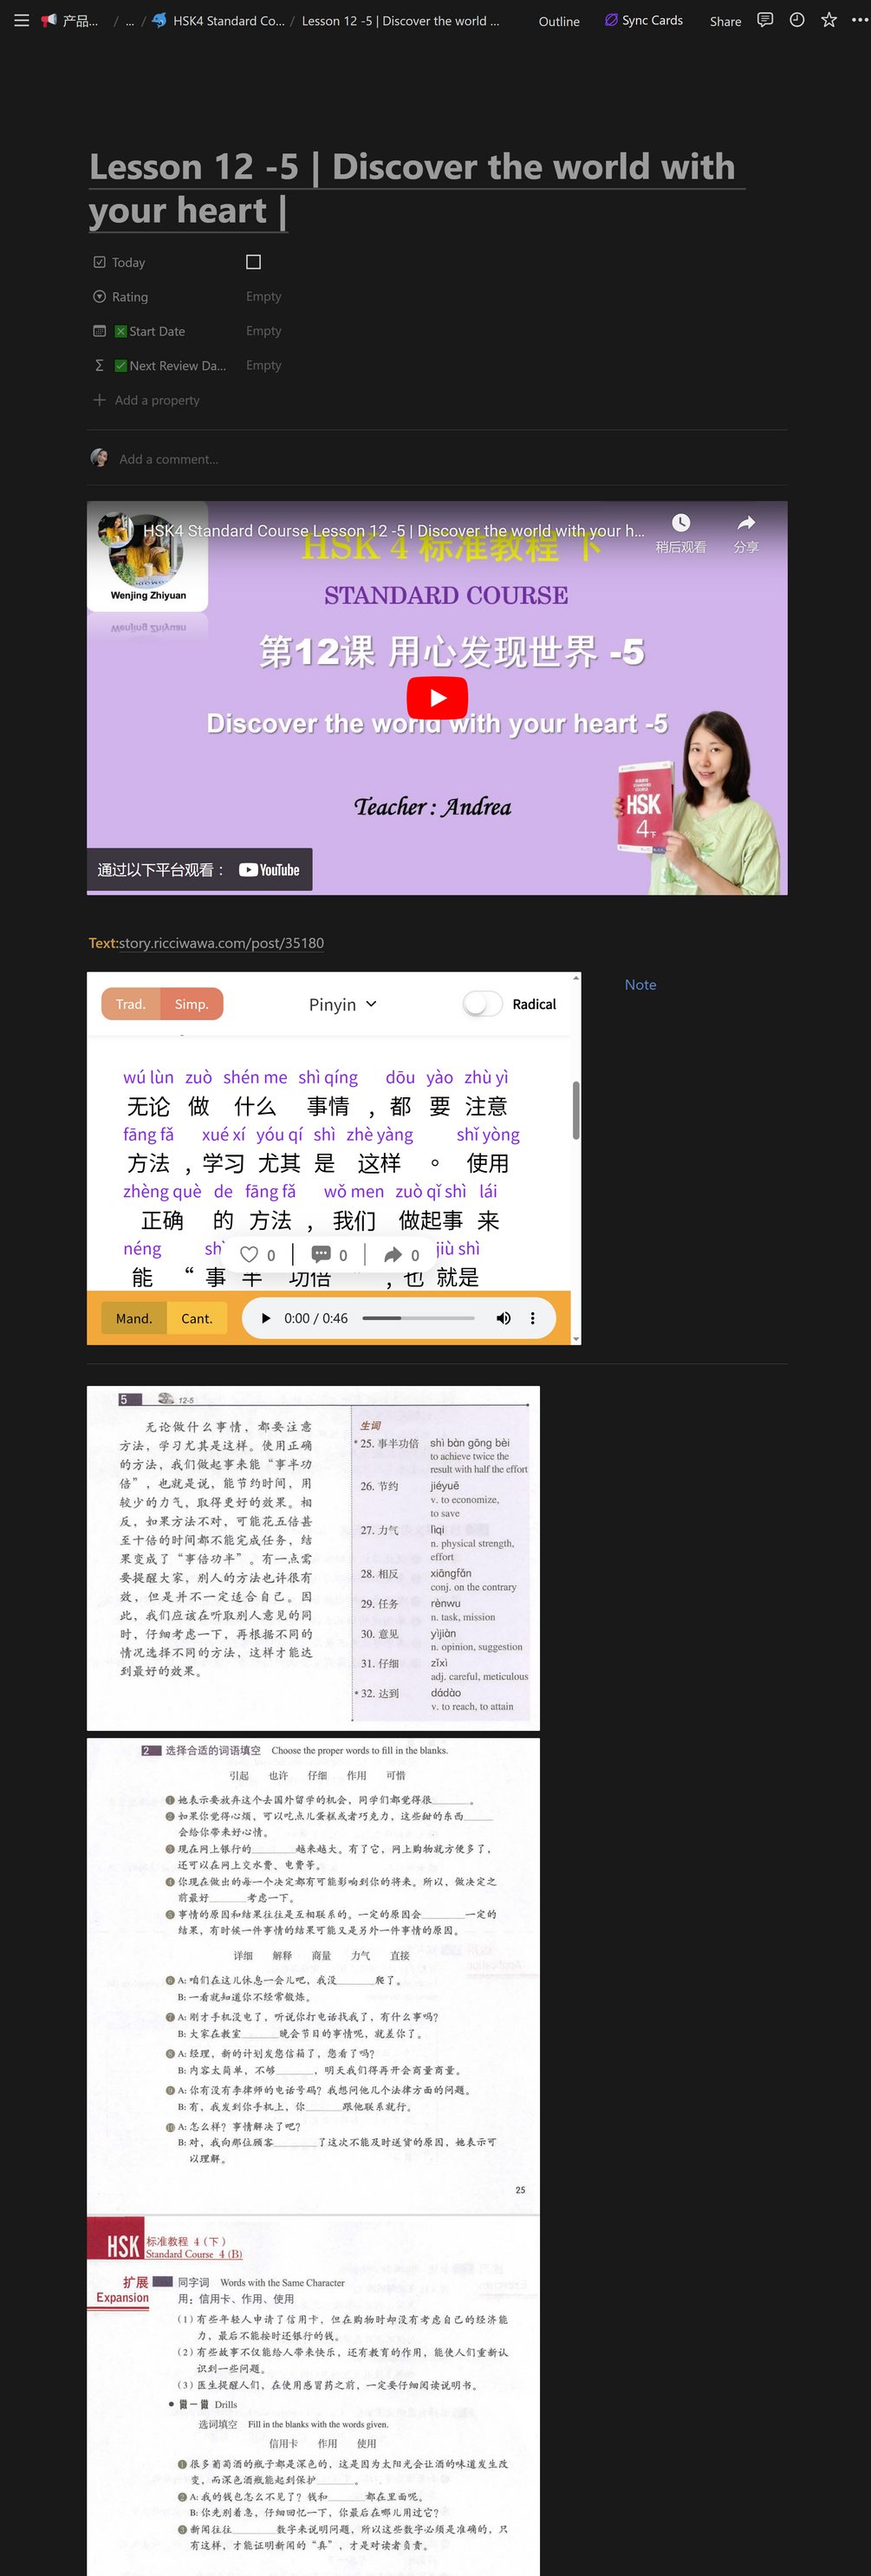This screenshot has height=2576, width=871.
Task: Open the HSK4 Standard Course breadcrumb
Action: pos(218,20)
